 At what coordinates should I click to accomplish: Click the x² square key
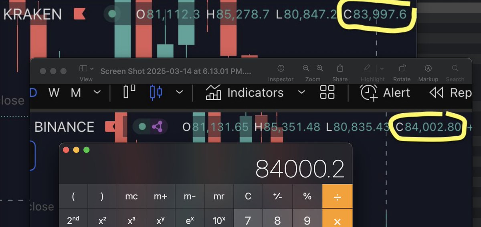point(102,218)
